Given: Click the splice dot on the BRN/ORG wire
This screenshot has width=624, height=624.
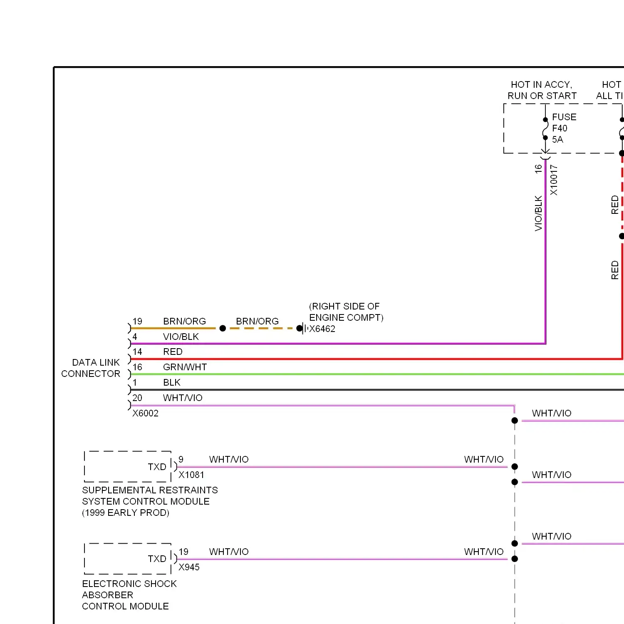Looking at the screenshot, I should 223,329.
